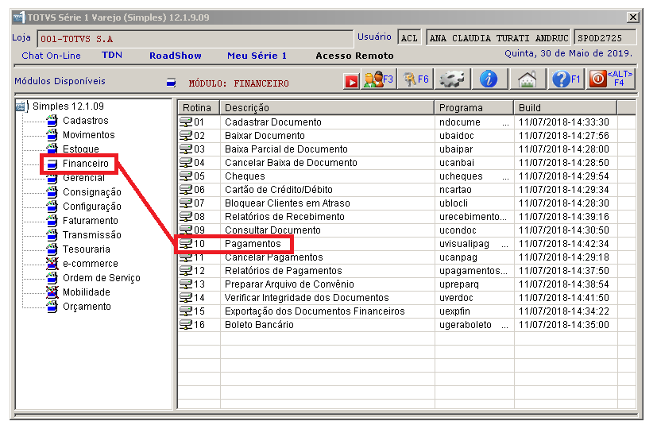
Task: Select routine 10 Pagamentos
Action: tap(407, 244)
